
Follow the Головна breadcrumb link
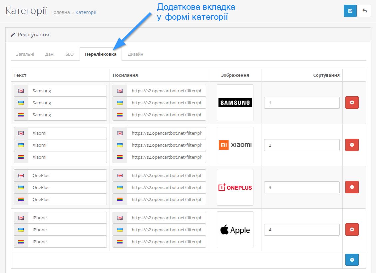60,12
